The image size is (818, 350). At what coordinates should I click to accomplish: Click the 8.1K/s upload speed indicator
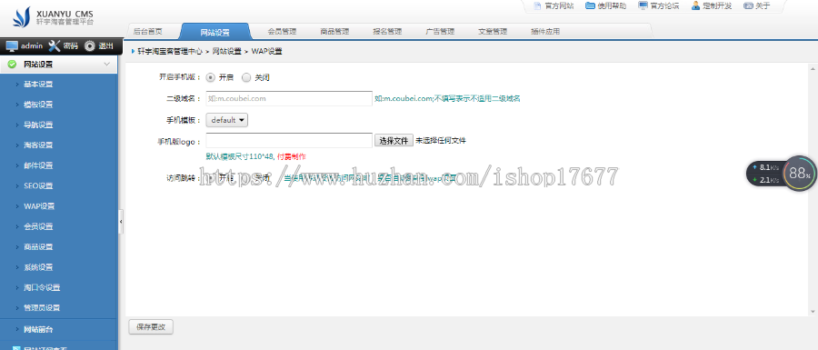pos(765,167)
